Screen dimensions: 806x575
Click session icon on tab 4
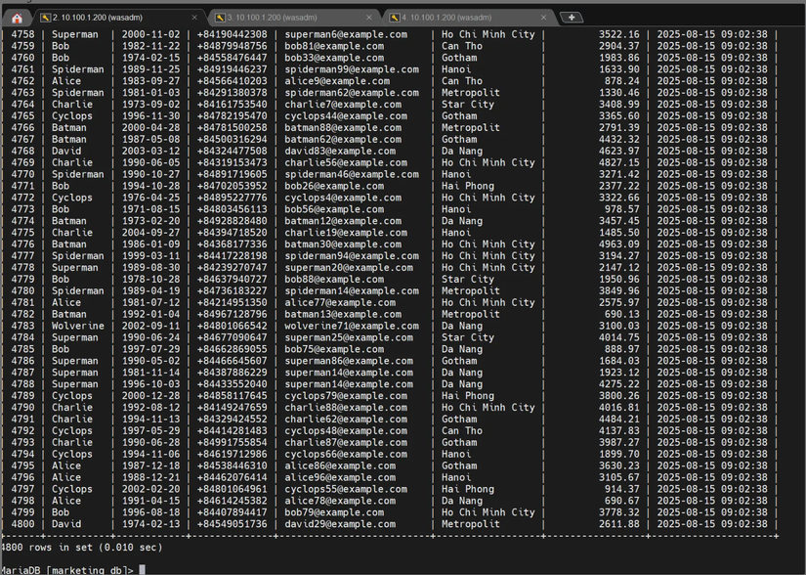click(395, 18)
